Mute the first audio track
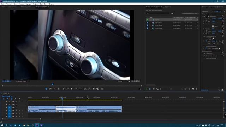Screen dimensions: 226x127 pyautogui.click(x=16, y=111)
